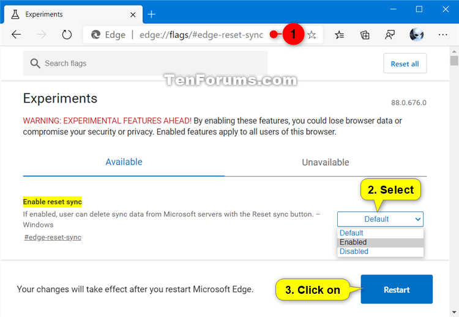
Task: Reload the page with refresh icon
Action: pyautogui.click(x=67, y=35)
